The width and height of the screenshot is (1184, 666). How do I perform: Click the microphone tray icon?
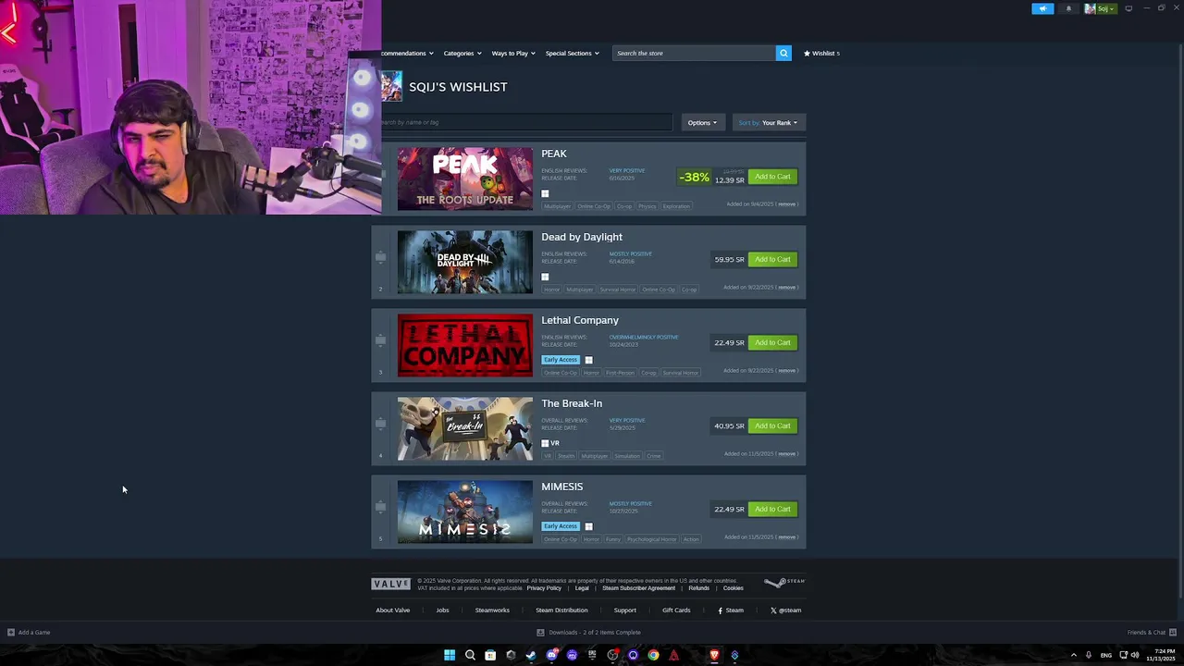(1089, 655)
